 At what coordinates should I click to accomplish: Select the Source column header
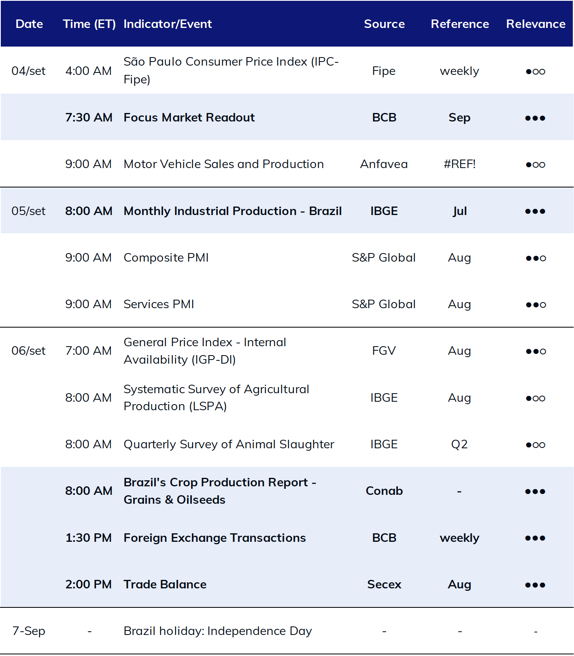click(384, 24)
